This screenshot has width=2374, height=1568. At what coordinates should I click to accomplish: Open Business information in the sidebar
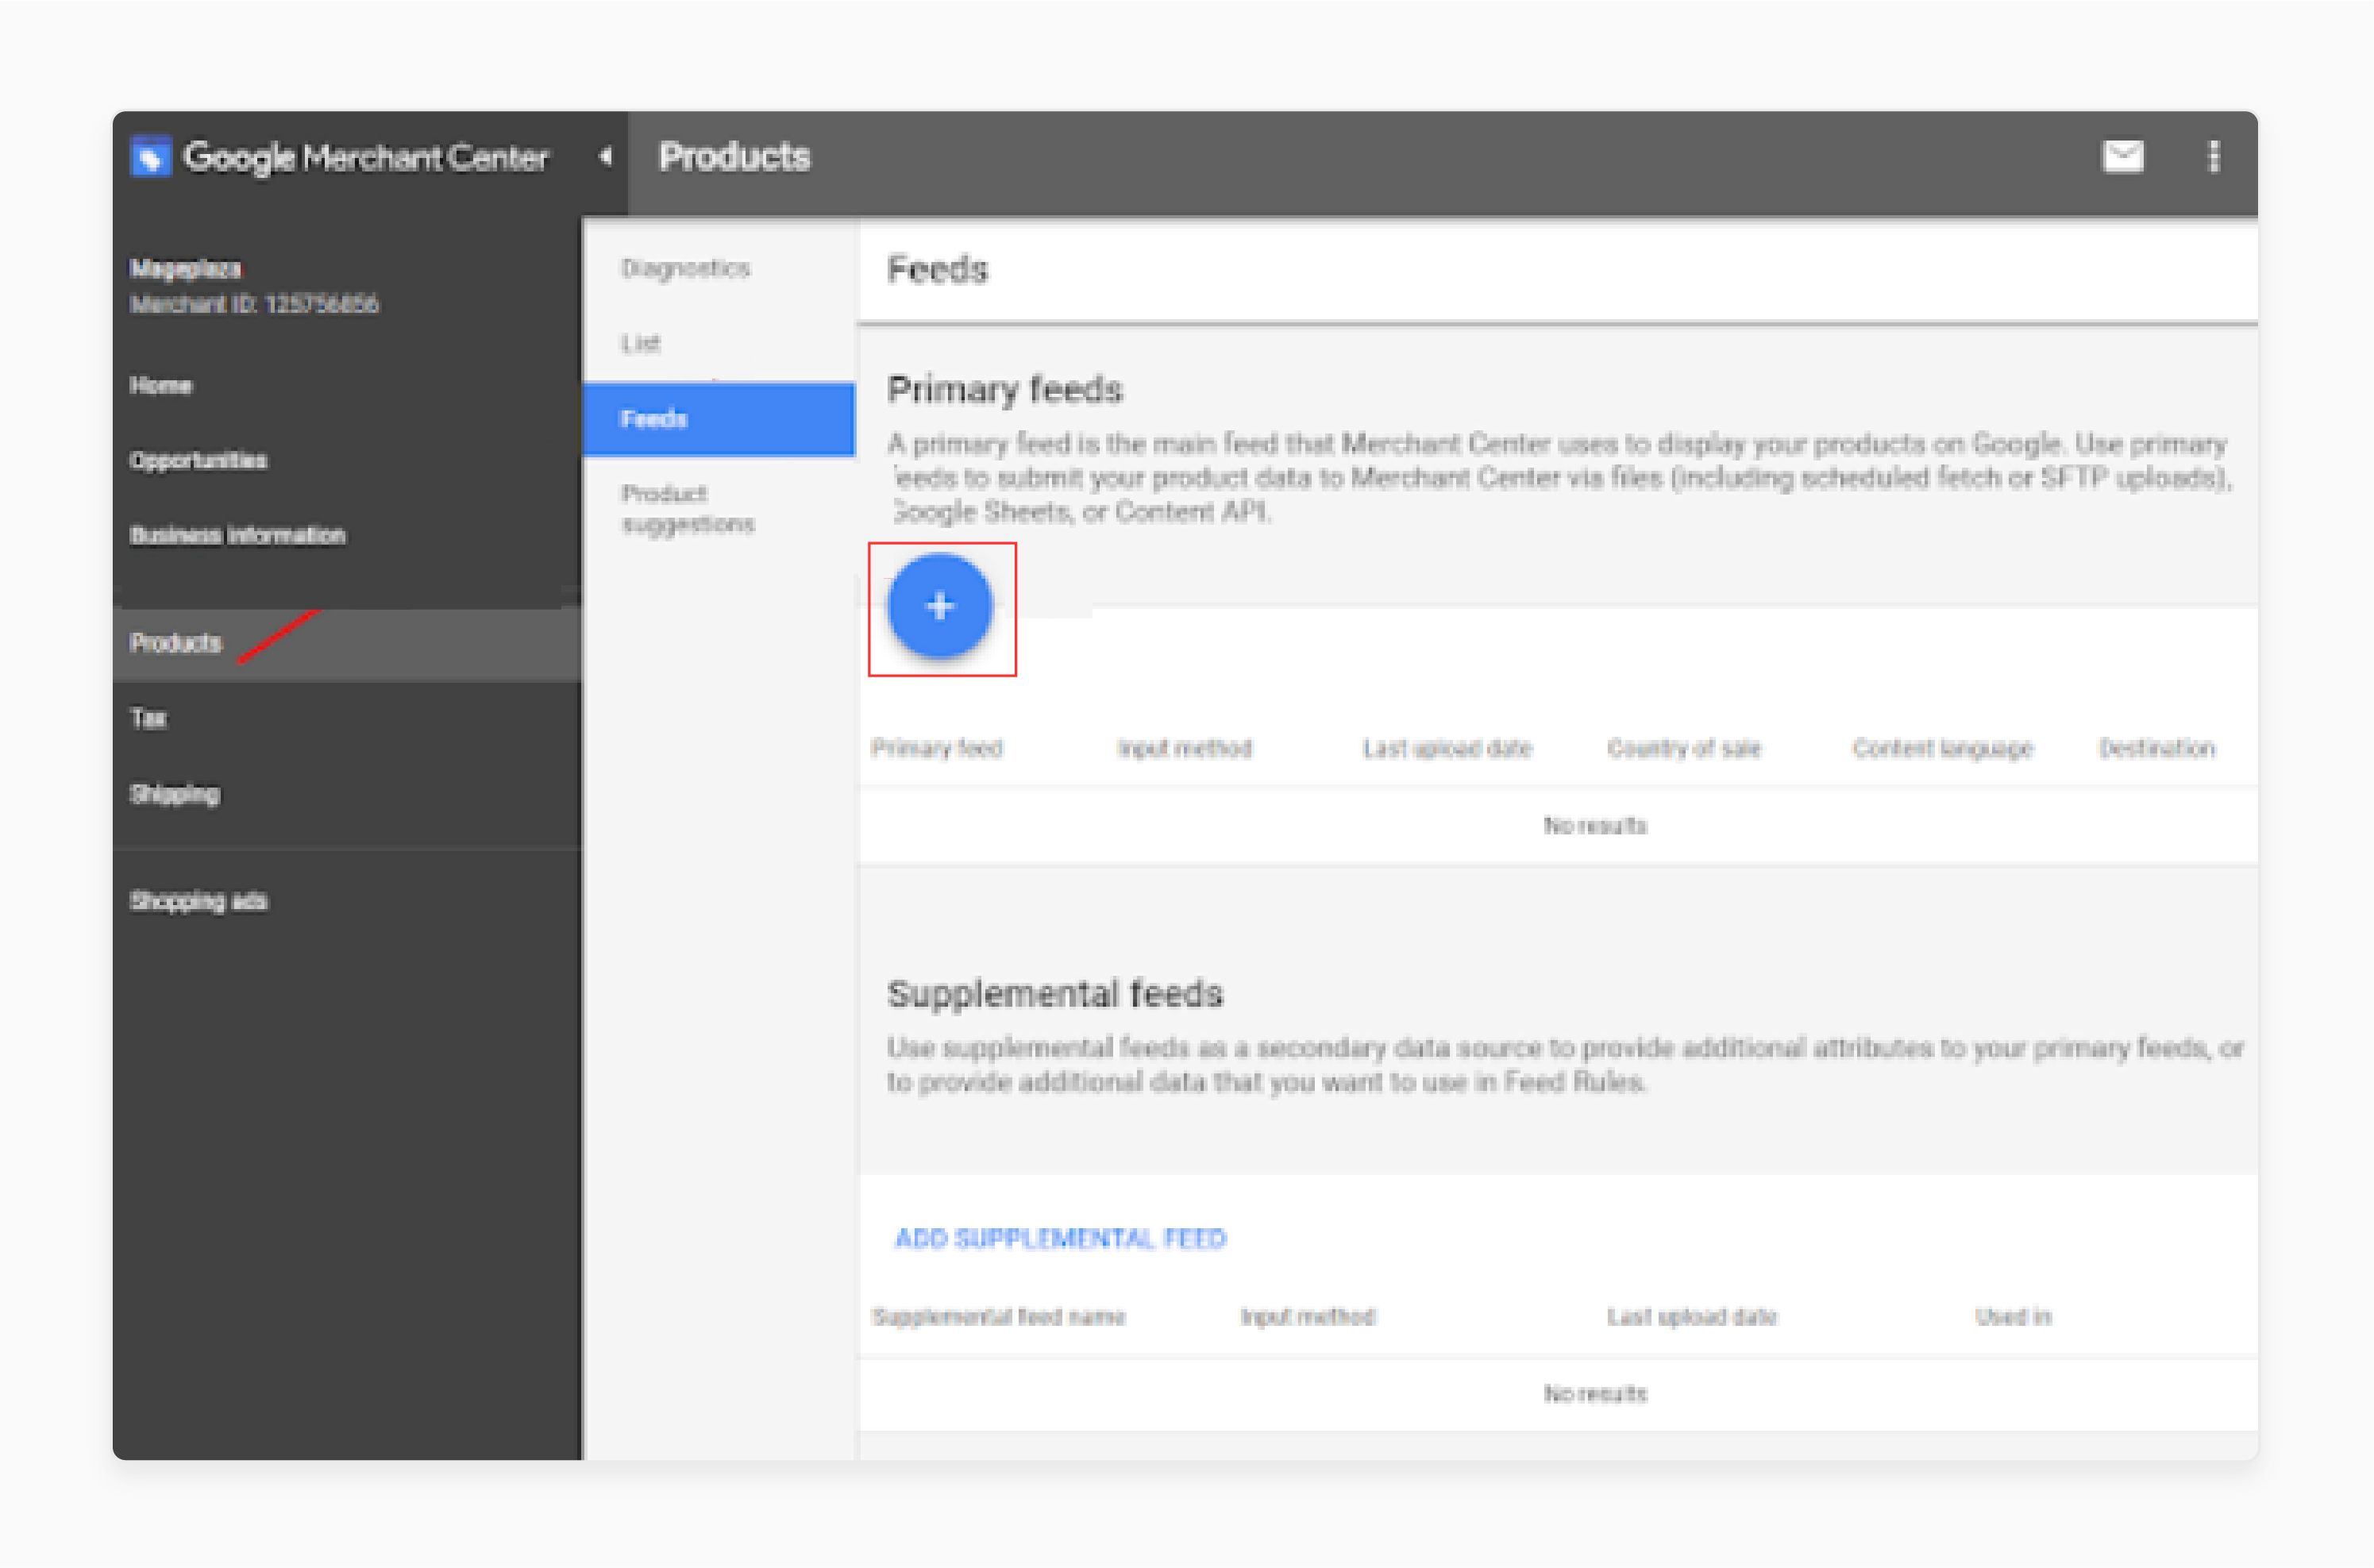(237, 535)
